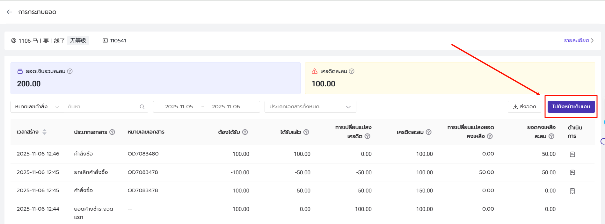
Task: Click the sort arrows on เวลาสร้าง column
Action: click(x=44, y=132)
